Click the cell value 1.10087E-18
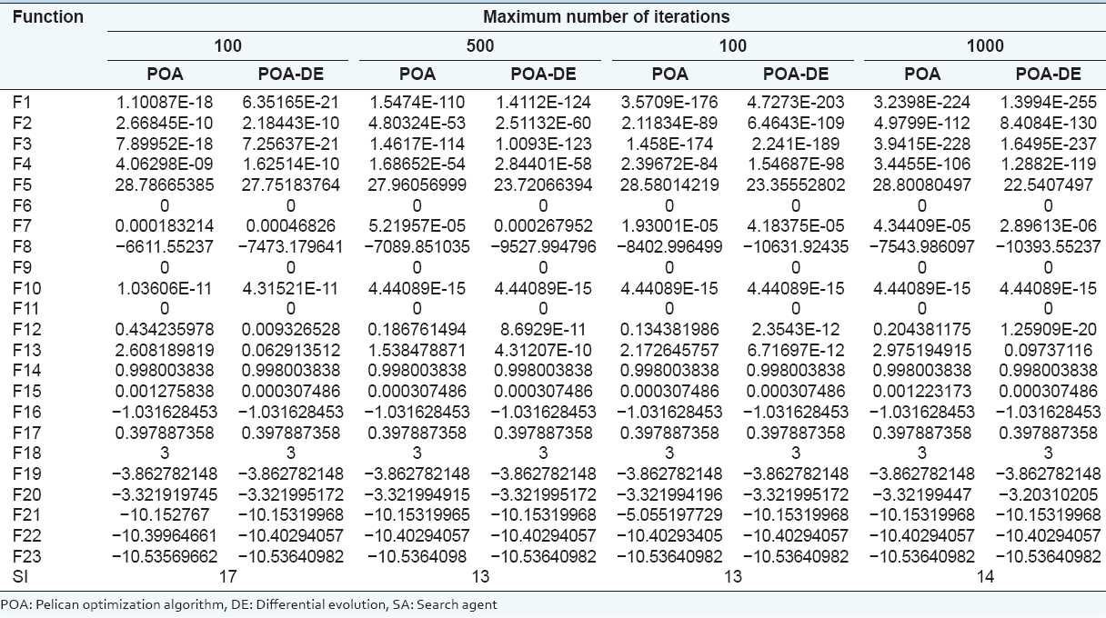 coord(165,104)
